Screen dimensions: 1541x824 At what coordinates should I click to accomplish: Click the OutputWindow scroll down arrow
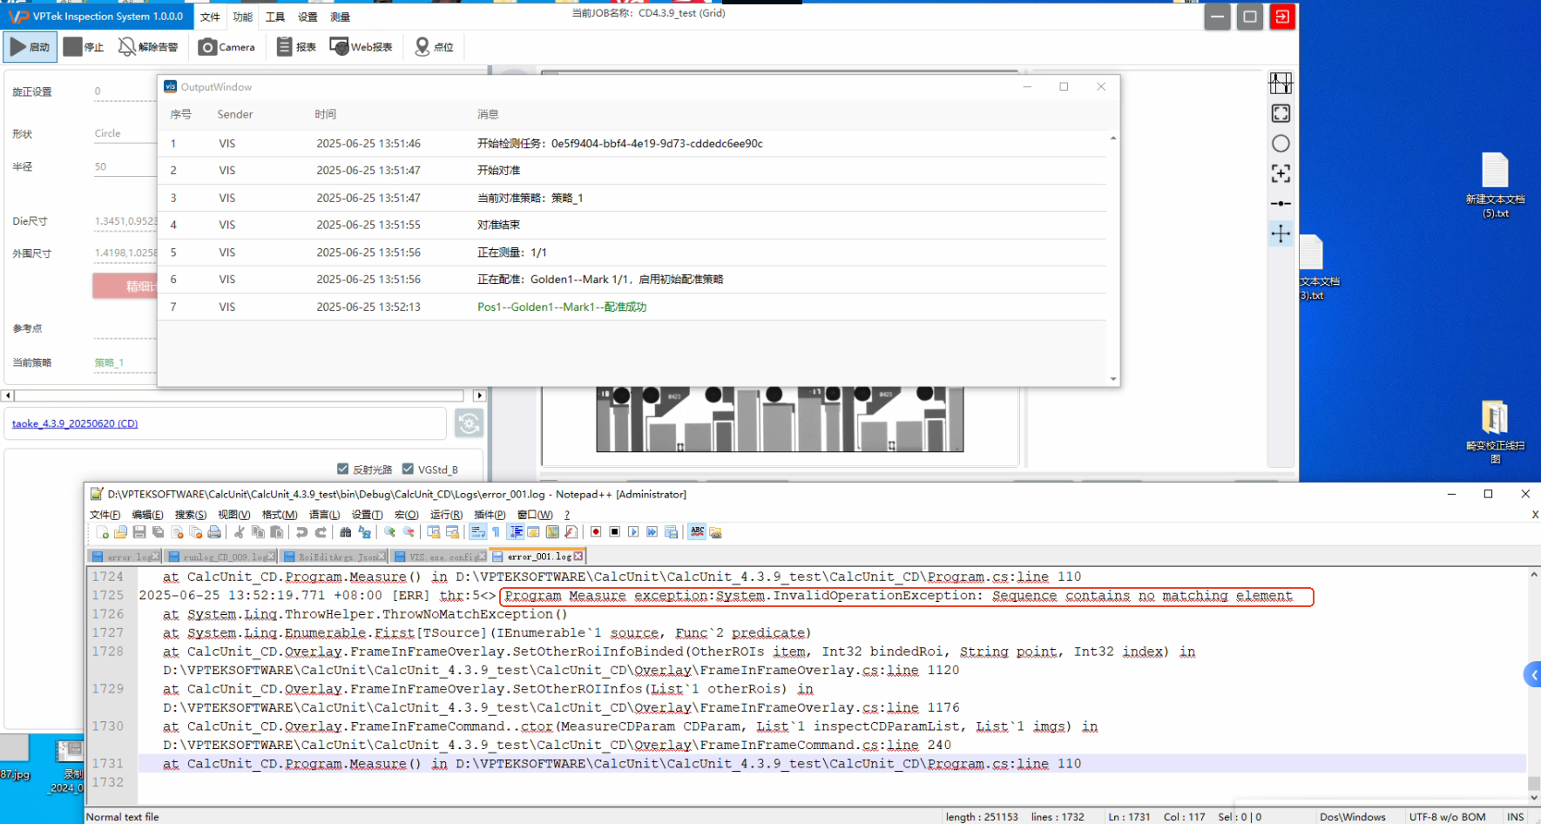(x=1113, y=379)
